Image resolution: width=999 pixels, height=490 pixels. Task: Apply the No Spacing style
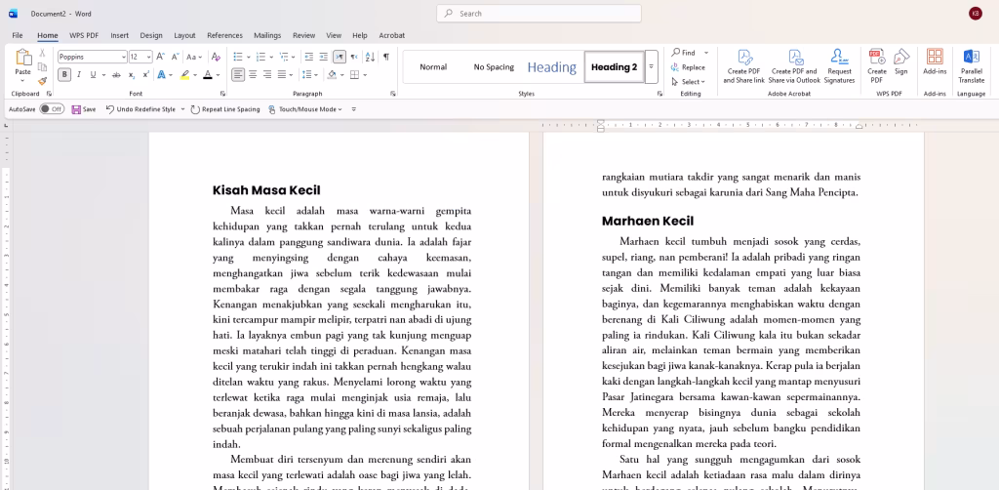pos(494,67)
